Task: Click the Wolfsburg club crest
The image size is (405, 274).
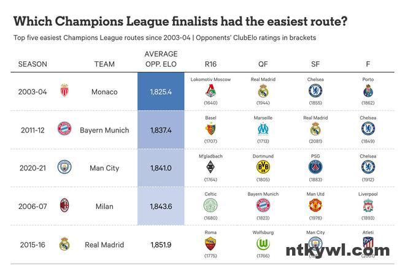Action: (x=263, y=244)
